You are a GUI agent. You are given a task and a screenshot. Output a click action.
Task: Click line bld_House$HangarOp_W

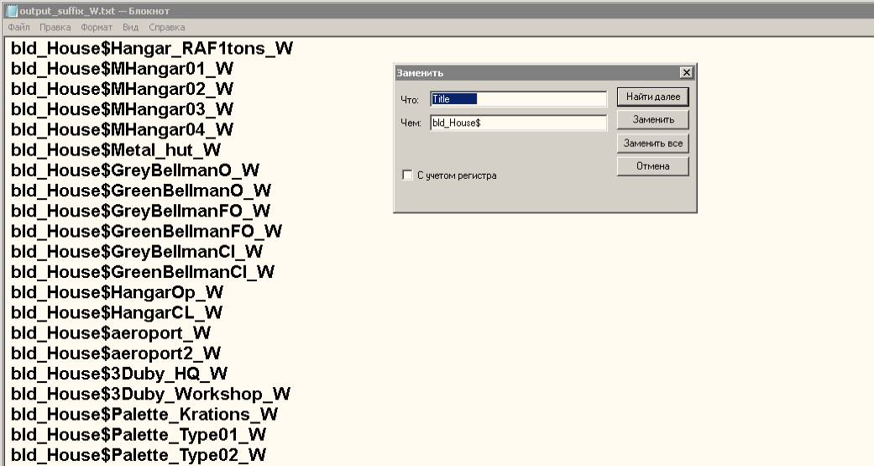(x=117, y=293)
